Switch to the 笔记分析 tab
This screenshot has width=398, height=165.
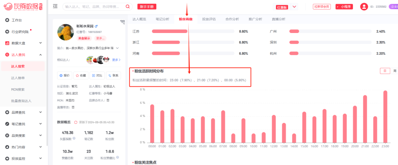click(x=163, y=19)
